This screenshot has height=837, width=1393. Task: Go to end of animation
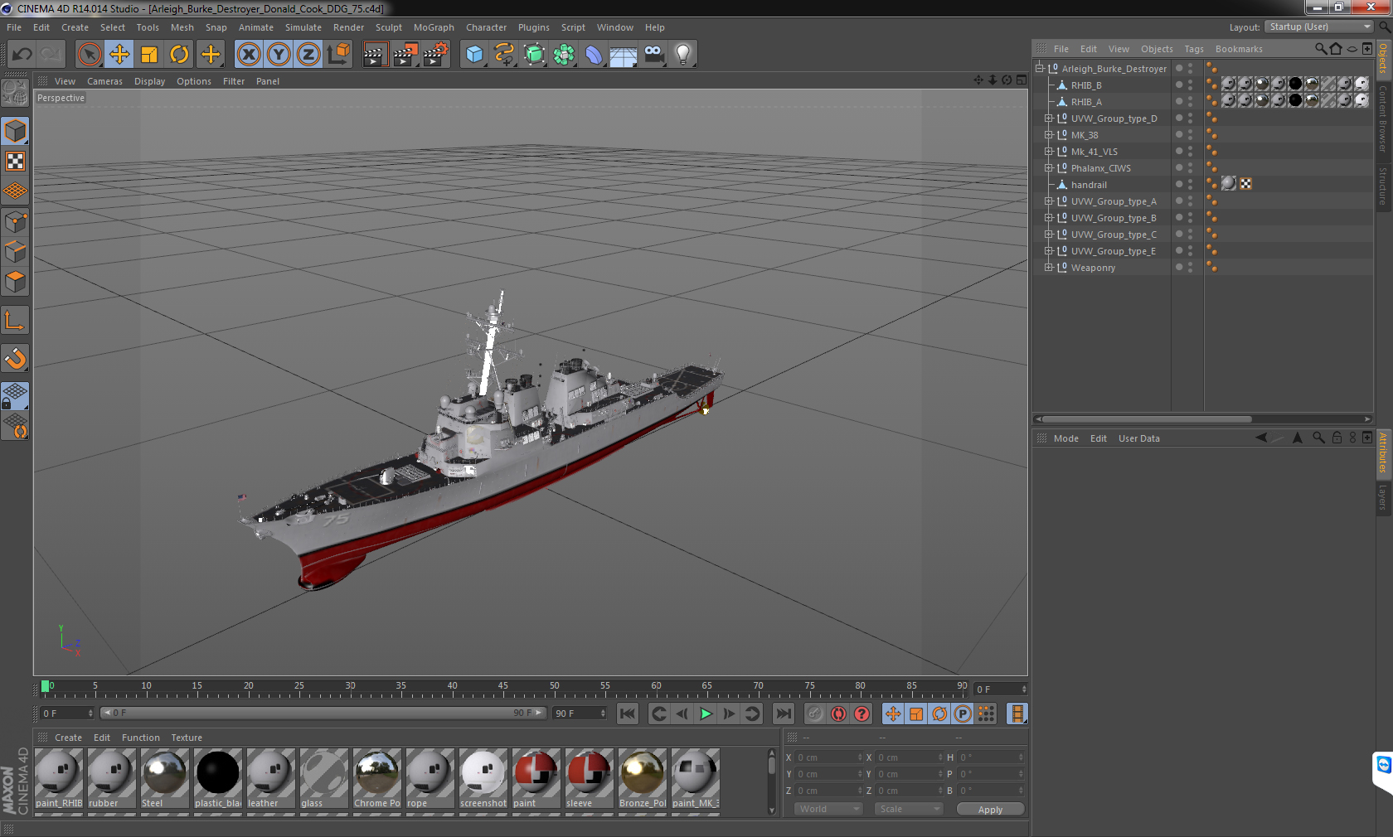pos(783,714)
